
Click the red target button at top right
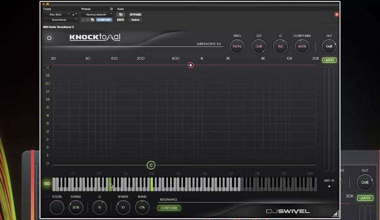click(x=337, y=15)
